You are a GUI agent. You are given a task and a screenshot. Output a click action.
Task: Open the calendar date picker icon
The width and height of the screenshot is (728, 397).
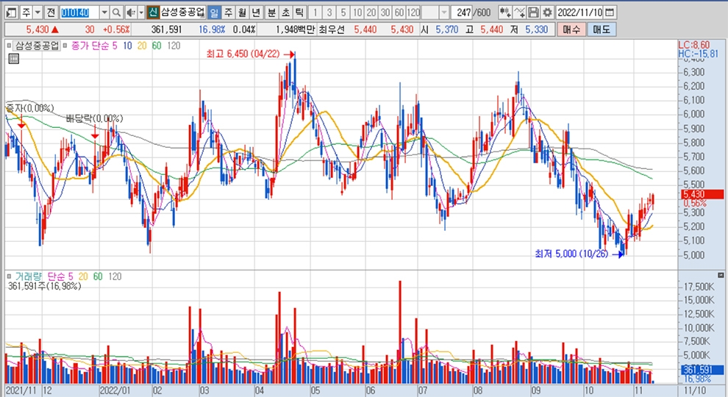pos(611,12)
